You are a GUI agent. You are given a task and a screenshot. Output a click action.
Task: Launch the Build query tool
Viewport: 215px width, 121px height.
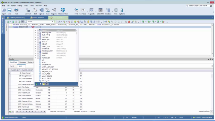coord(47,11)
